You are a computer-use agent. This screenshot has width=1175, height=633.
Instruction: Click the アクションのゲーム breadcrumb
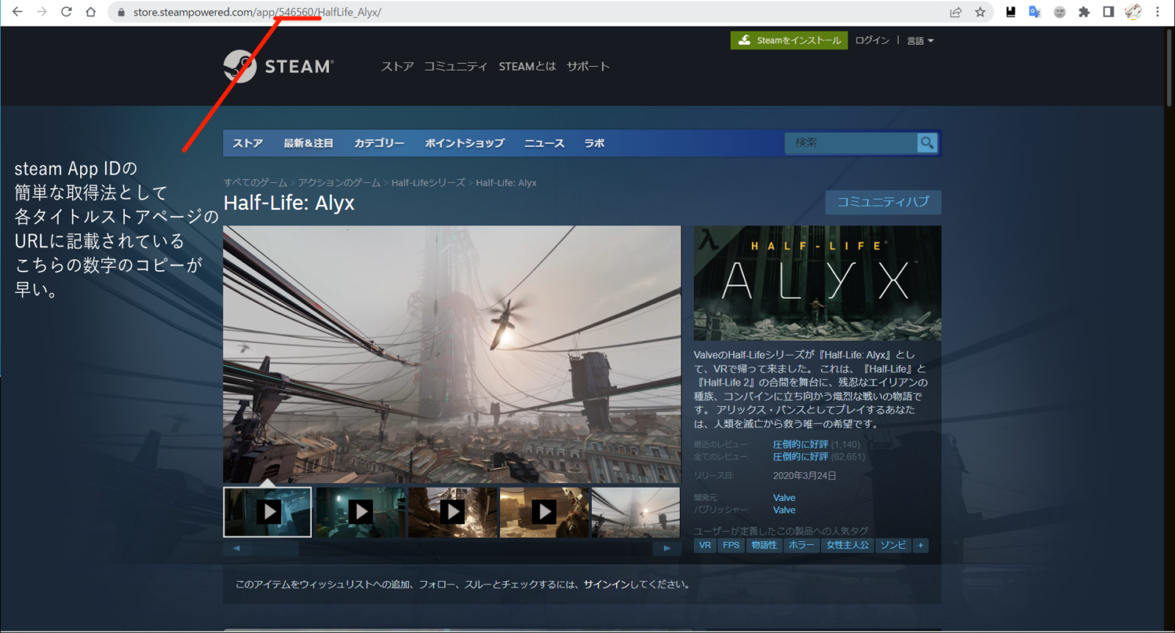[339, 183]
